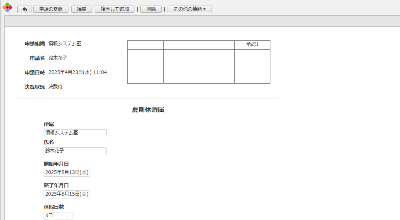Viewport: 400px width, 220px height.
Task: Delete the request with 削除 button
Action: click(151, 9)
